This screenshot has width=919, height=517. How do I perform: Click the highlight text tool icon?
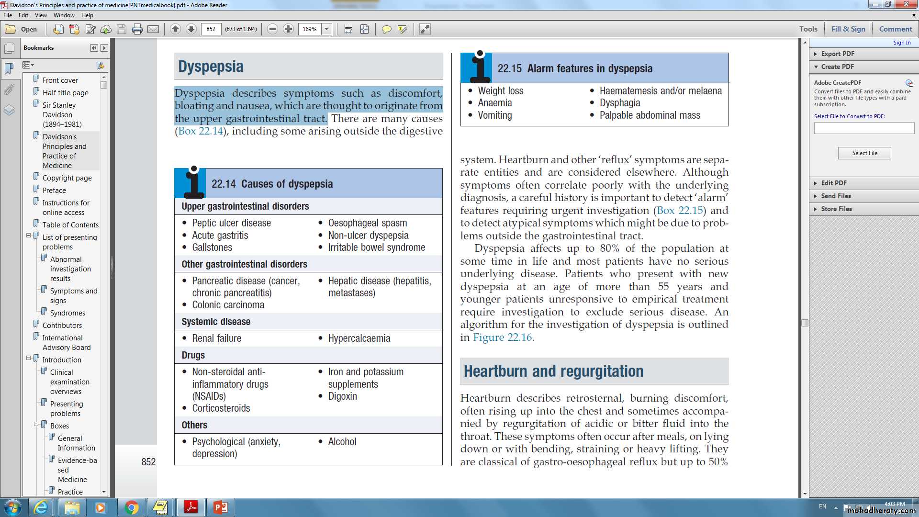coord(403,29)
